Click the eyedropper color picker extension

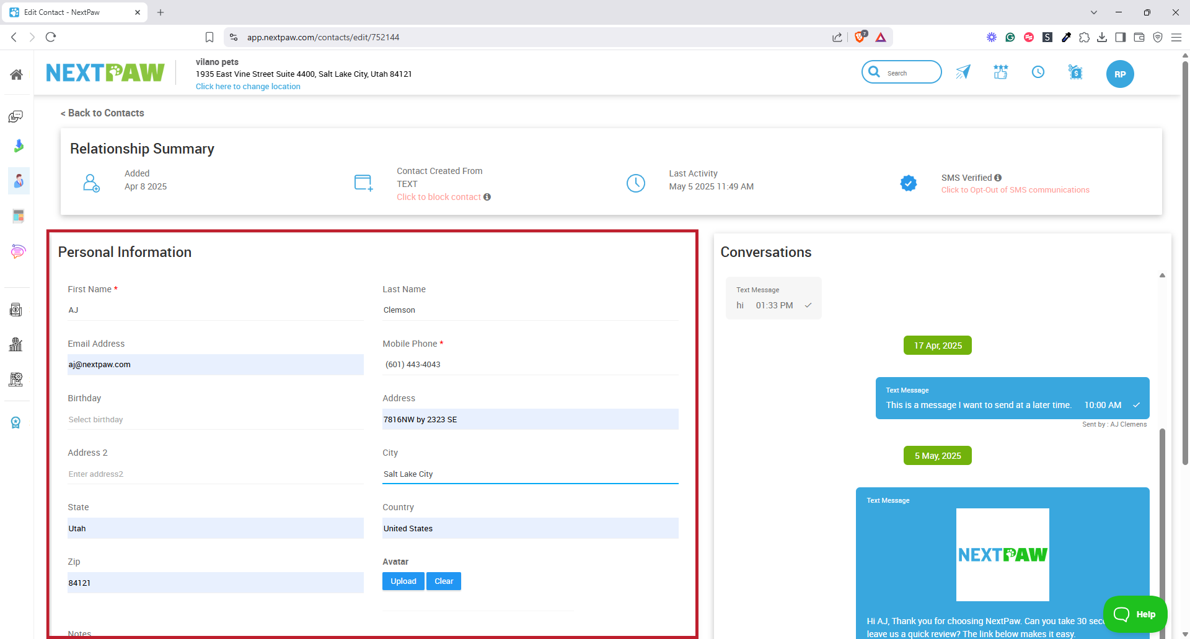[1066, 37]
